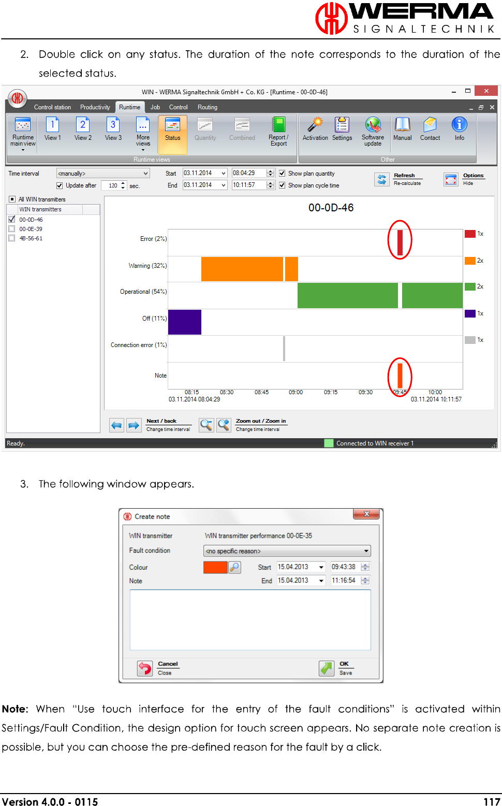Click the purple Off legend swatch
Image resolution: width=502 pixels, height=806 pixels.
470,313
